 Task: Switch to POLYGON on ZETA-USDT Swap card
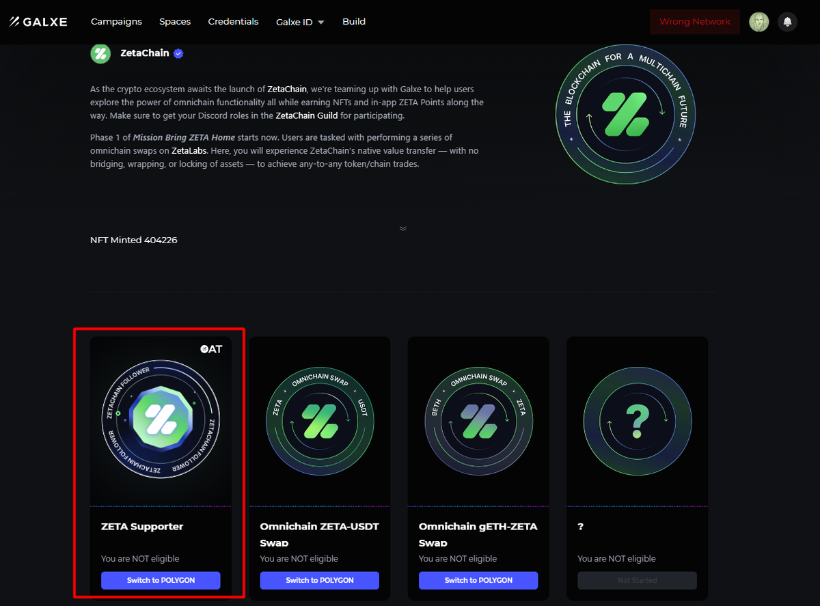(320, 580)
